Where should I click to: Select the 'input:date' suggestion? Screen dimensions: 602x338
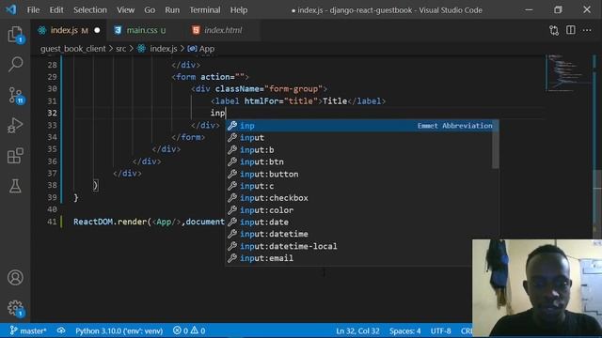tap(358, 222)
